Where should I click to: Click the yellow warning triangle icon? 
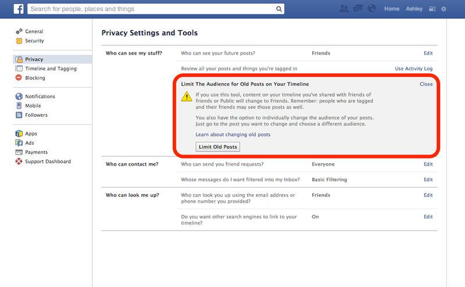tap(187, 96)
